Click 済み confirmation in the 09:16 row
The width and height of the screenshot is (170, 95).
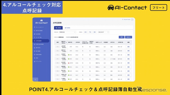point(58,47)
